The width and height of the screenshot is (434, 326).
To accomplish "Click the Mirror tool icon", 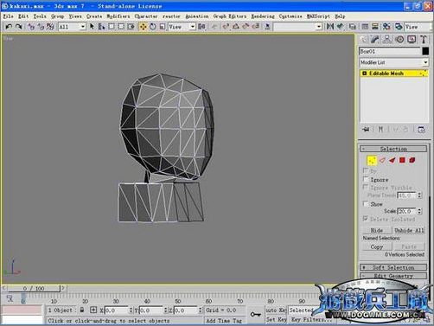I will click(330, 27).
